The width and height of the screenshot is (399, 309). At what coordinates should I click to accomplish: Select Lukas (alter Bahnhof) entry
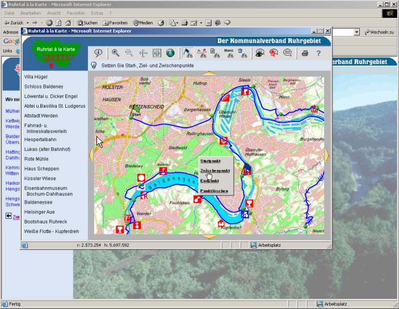click(x=47, y=149)
